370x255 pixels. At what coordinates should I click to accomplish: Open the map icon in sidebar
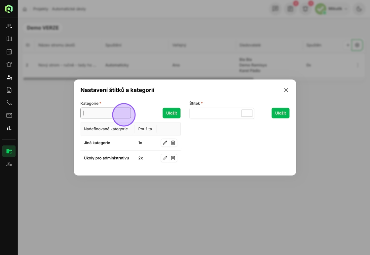(x=9, y=39)
